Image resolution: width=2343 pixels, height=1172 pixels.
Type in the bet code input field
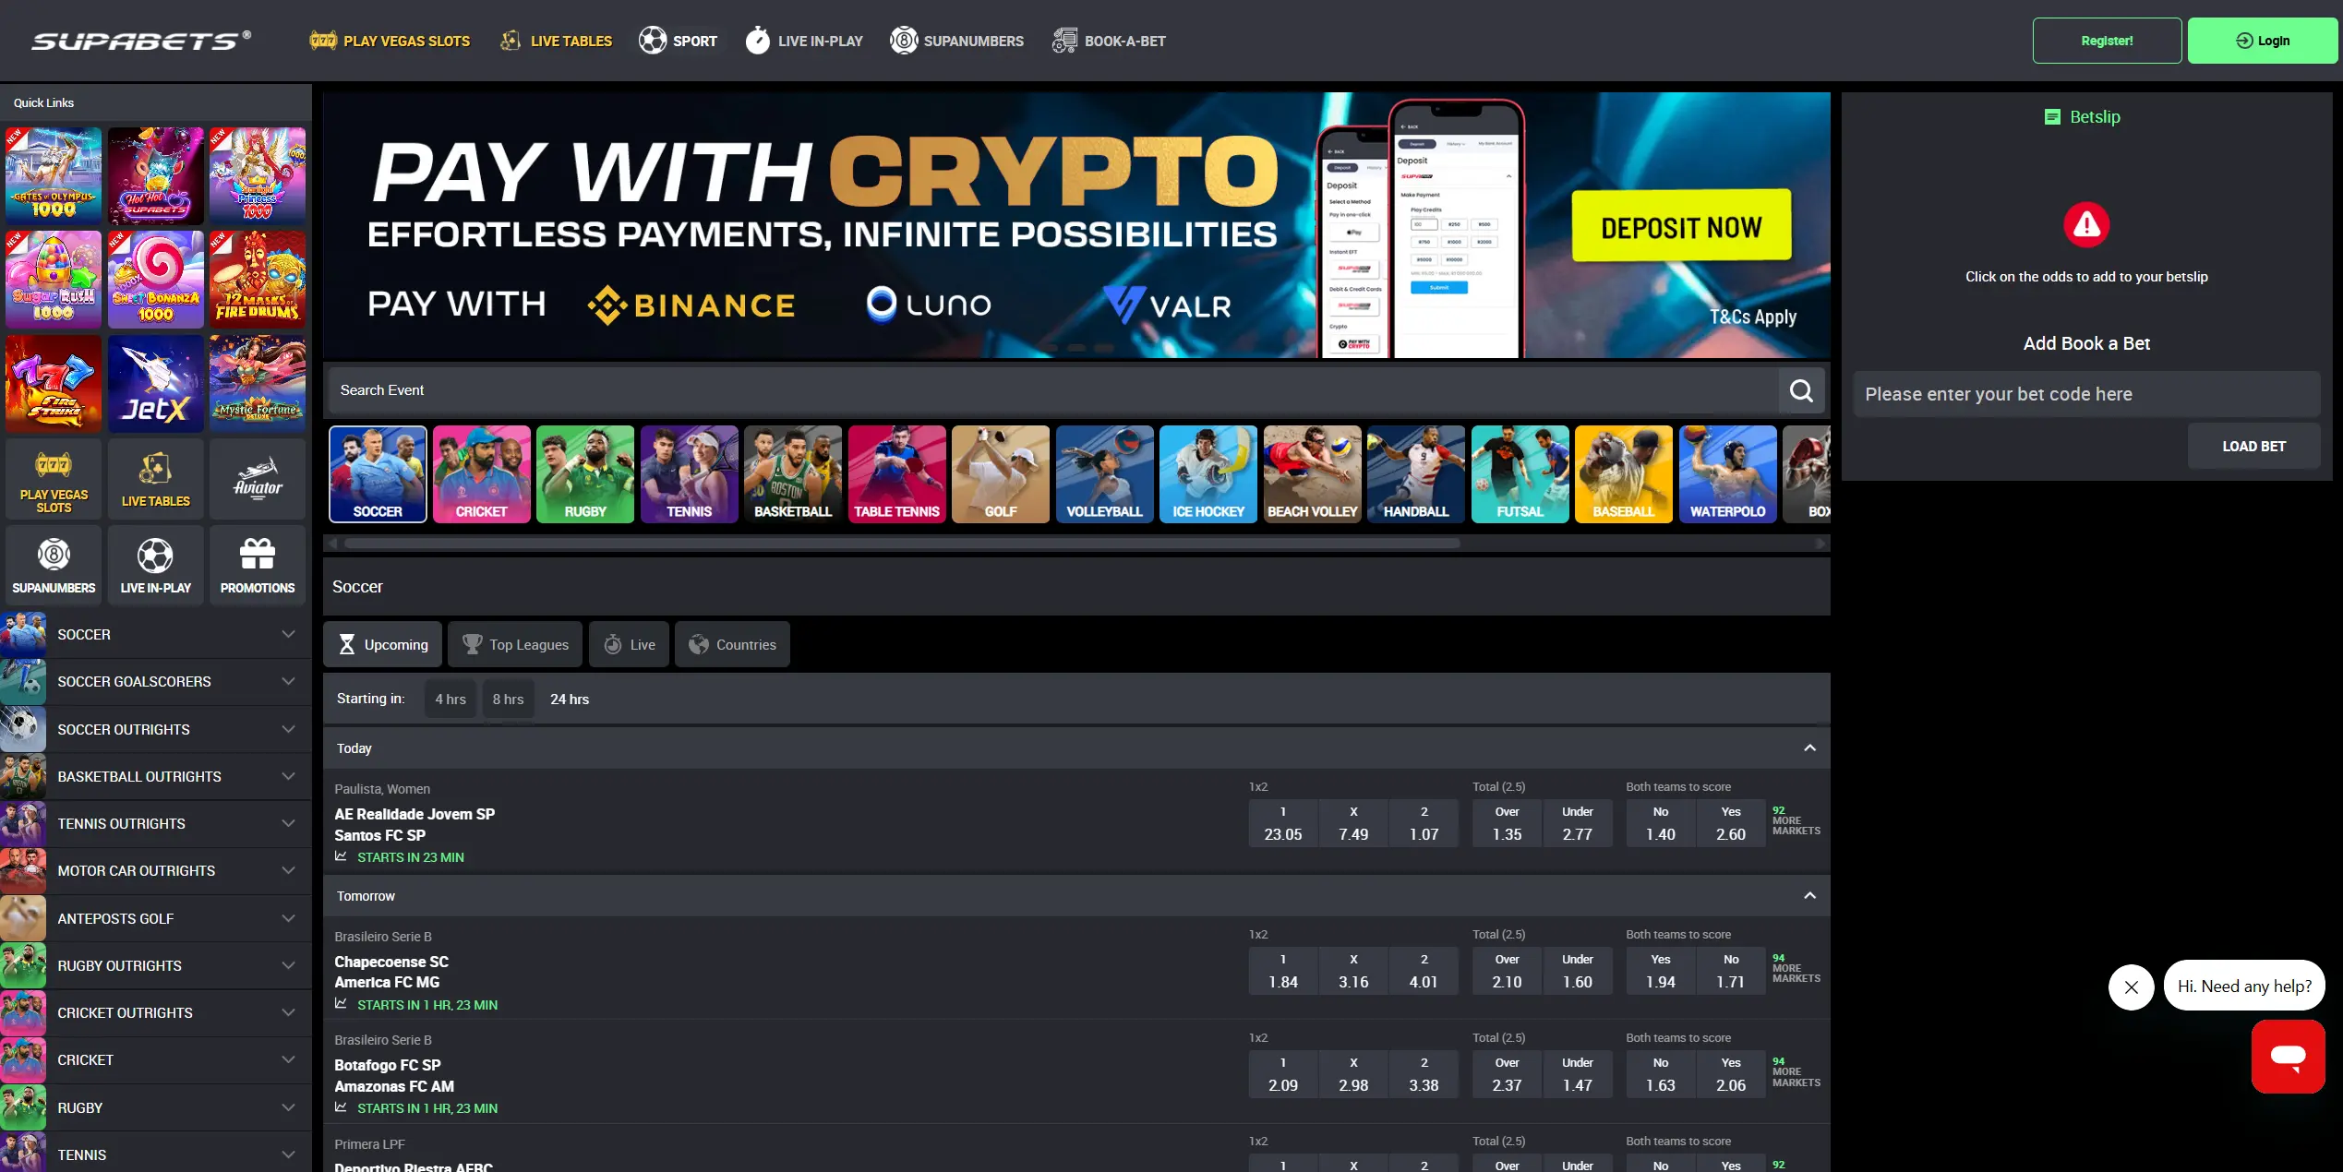tap(2086, 394)
